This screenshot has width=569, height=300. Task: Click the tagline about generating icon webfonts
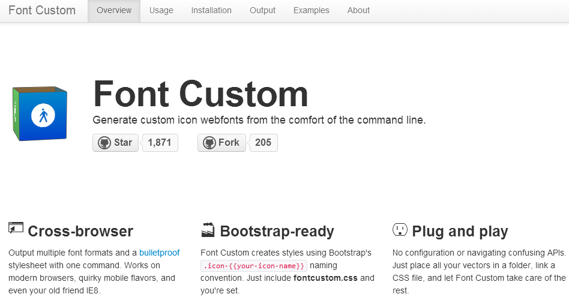[259, 120]
